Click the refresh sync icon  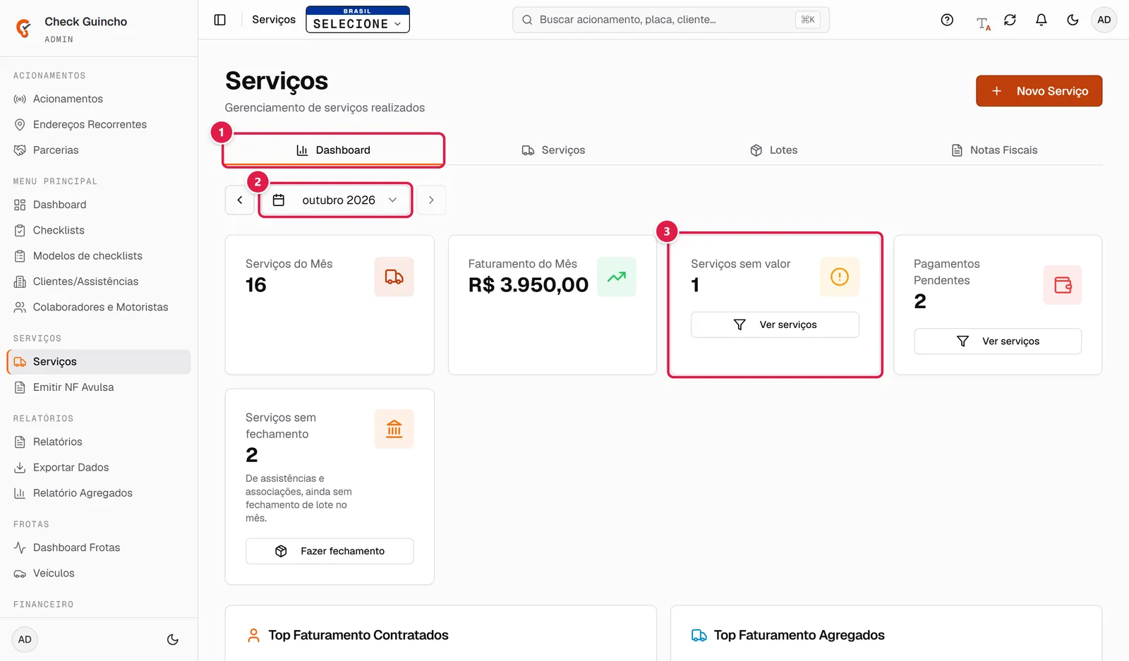pos(1010,20)
